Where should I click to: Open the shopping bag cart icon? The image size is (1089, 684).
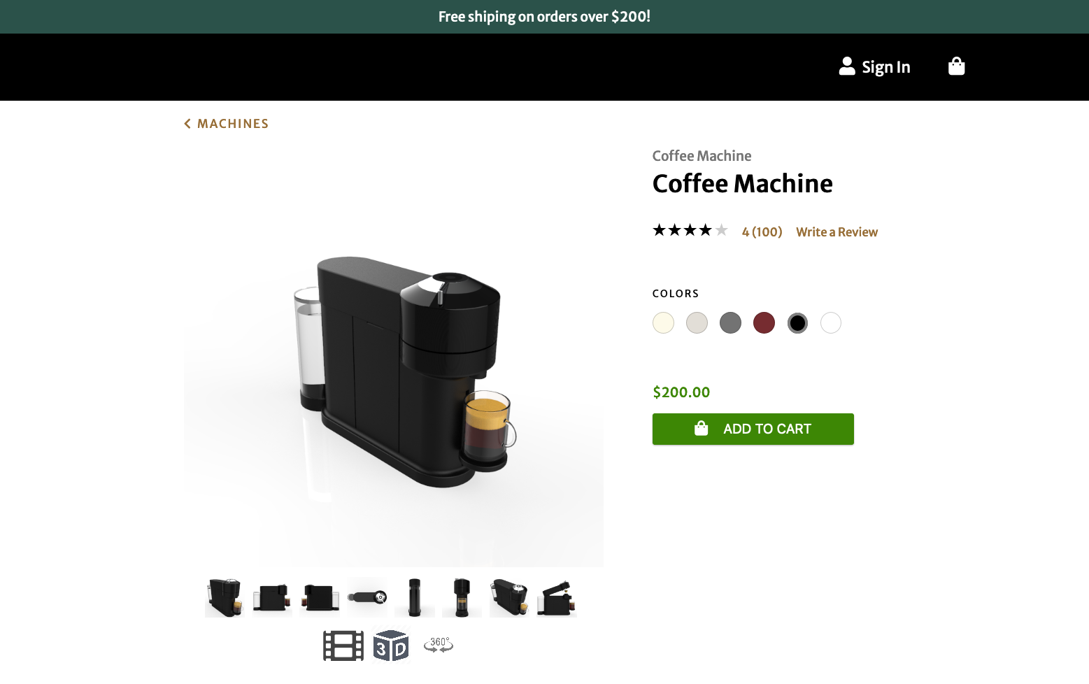click(956, 66)
